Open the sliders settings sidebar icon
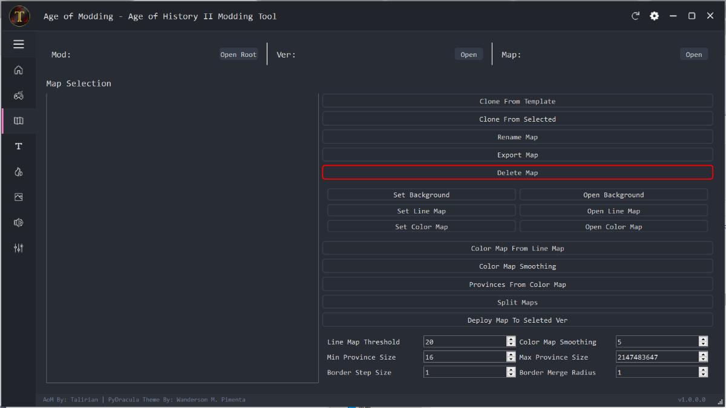Image resolution: width=726 pixels, height=408 pixels. [19, 248]
